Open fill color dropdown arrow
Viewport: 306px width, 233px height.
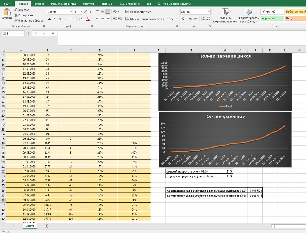click(x=83, y=19)
